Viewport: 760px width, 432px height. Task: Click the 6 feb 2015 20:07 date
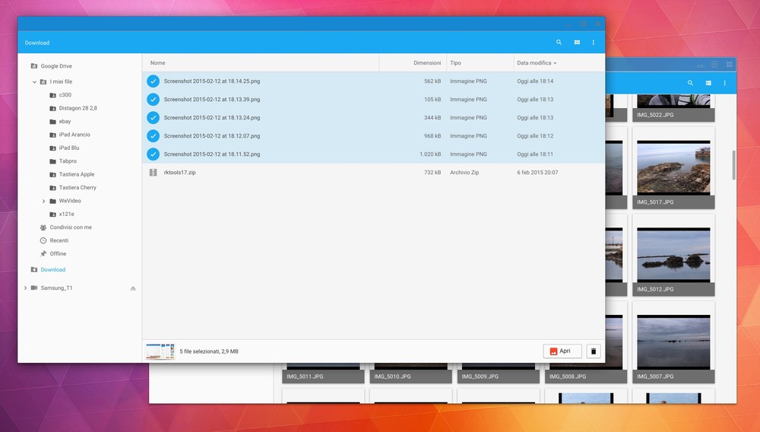[537, 173]
